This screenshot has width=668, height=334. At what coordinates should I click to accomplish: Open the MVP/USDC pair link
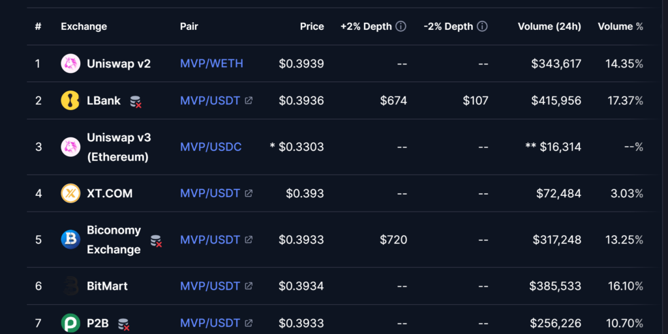(211, 147)
